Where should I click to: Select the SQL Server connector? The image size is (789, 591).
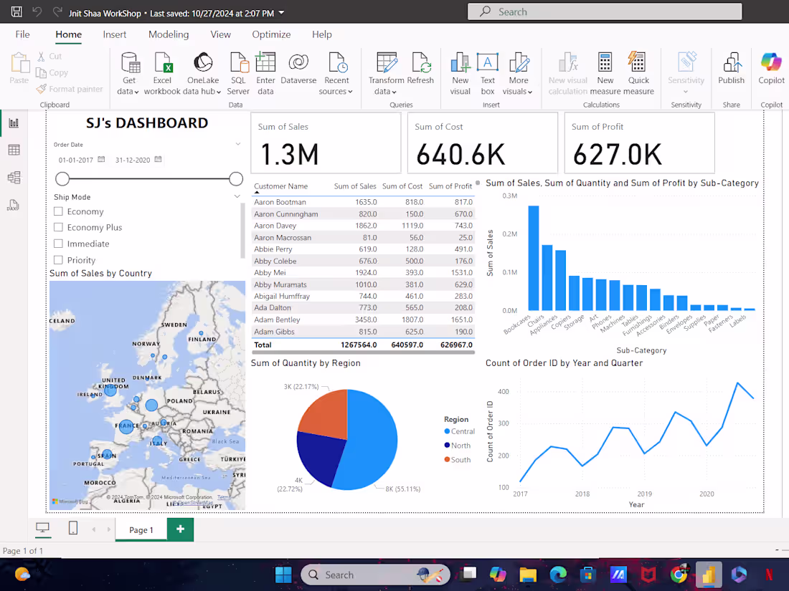238,70
